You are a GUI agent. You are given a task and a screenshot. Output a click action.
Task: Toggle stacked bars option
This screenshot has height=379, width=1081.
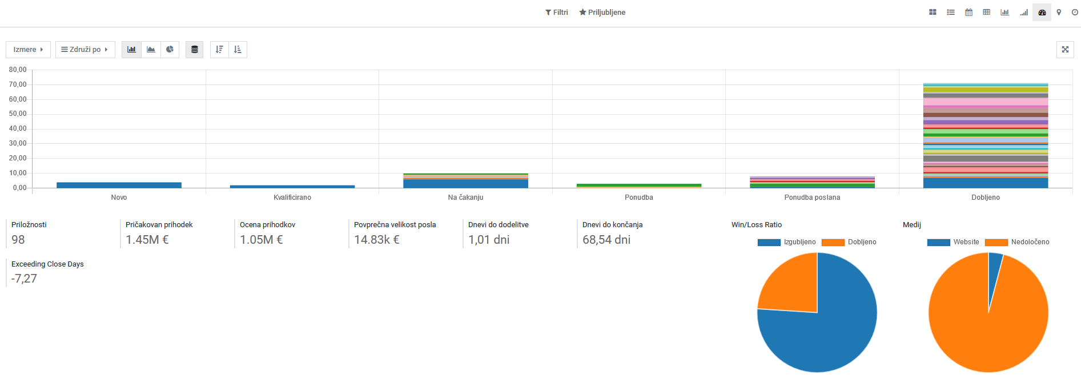[x=194, y=50]
